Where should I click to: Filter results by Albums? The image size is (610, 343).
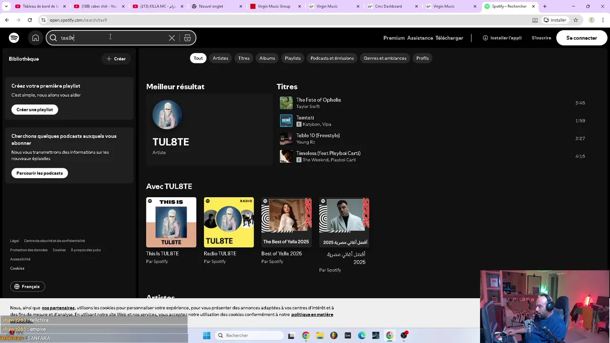click(x=267, y=58)
